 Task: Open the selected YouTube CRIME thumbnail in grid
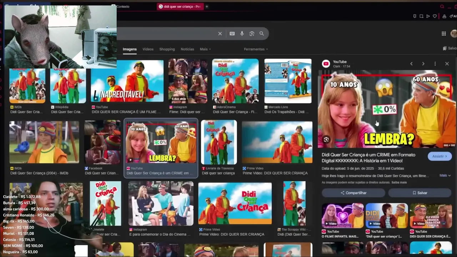coord(161,143)
